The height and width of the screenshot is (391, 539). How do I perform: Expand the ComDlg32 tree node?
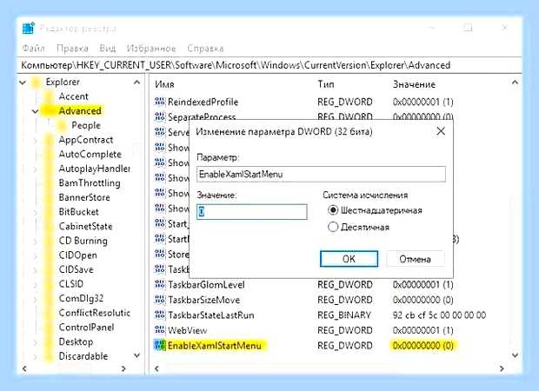coord(35,299)
